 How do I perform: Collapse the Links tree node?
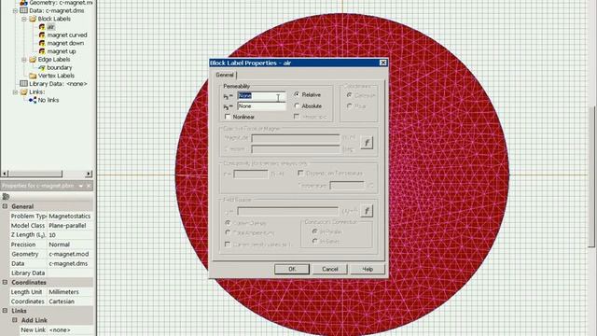(x=15, y=91)
